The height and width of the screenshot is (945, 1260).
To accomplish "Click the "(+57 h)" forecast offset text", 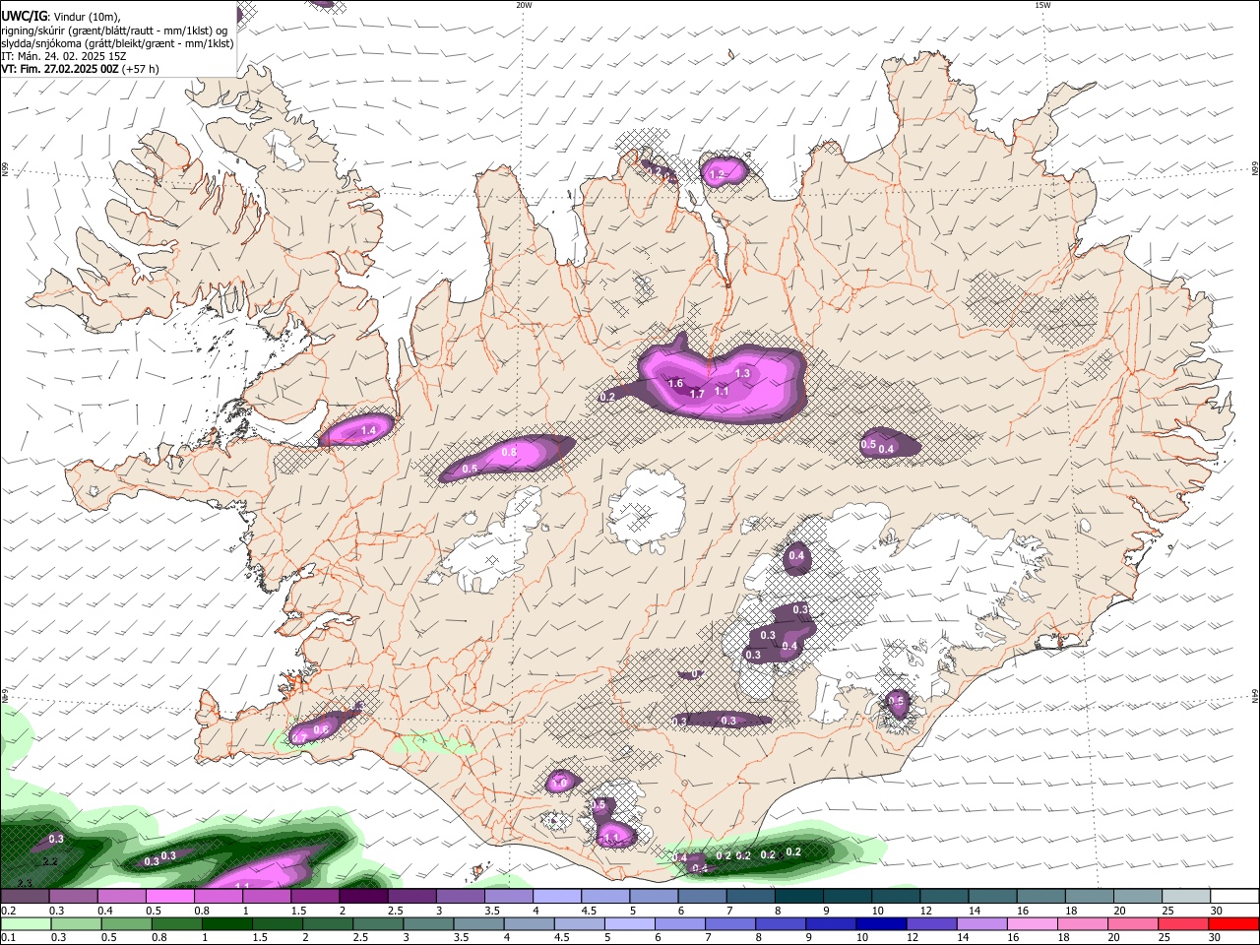I will pyautogui.click(x=141, y=69).
